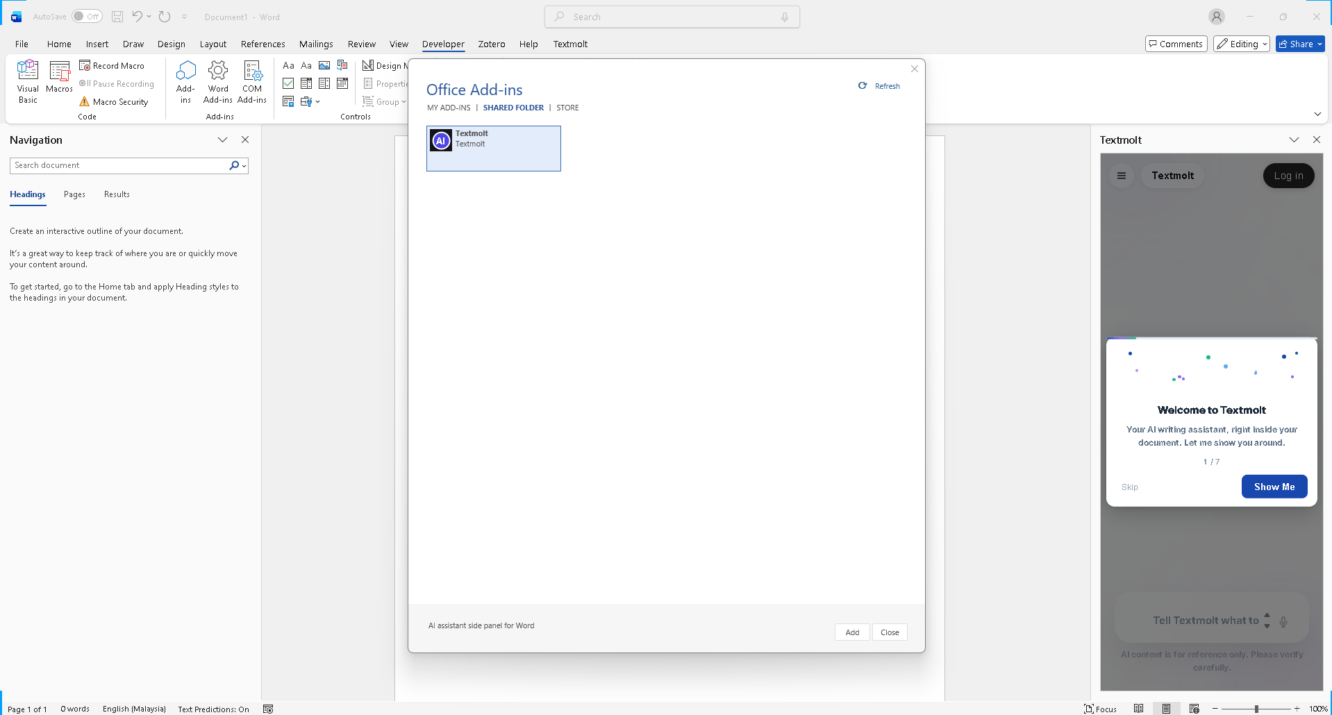
Task: Click Text Predictions: On status
Action: tap(213, 709)
